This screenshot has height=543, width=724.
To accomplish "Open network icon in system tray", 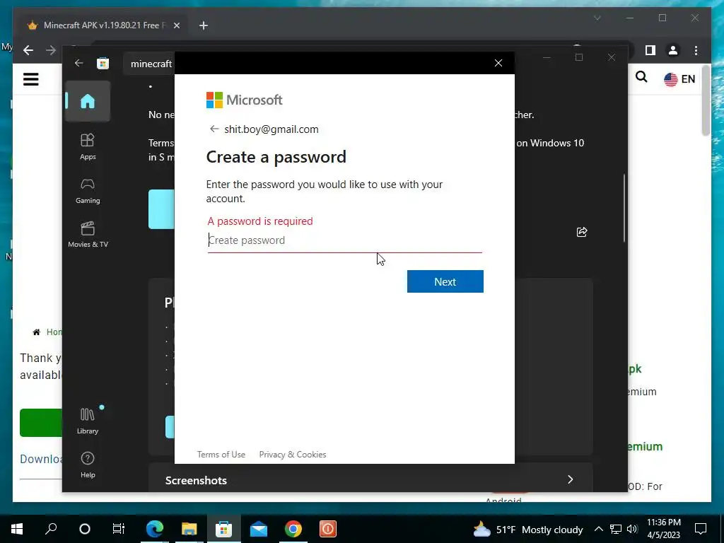I will [x=616, y=529].
